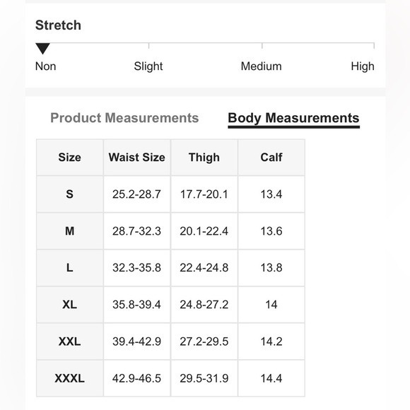Click the black Stretch indicator triangle
Screen dimensions: 410x410
coord(42,49)
